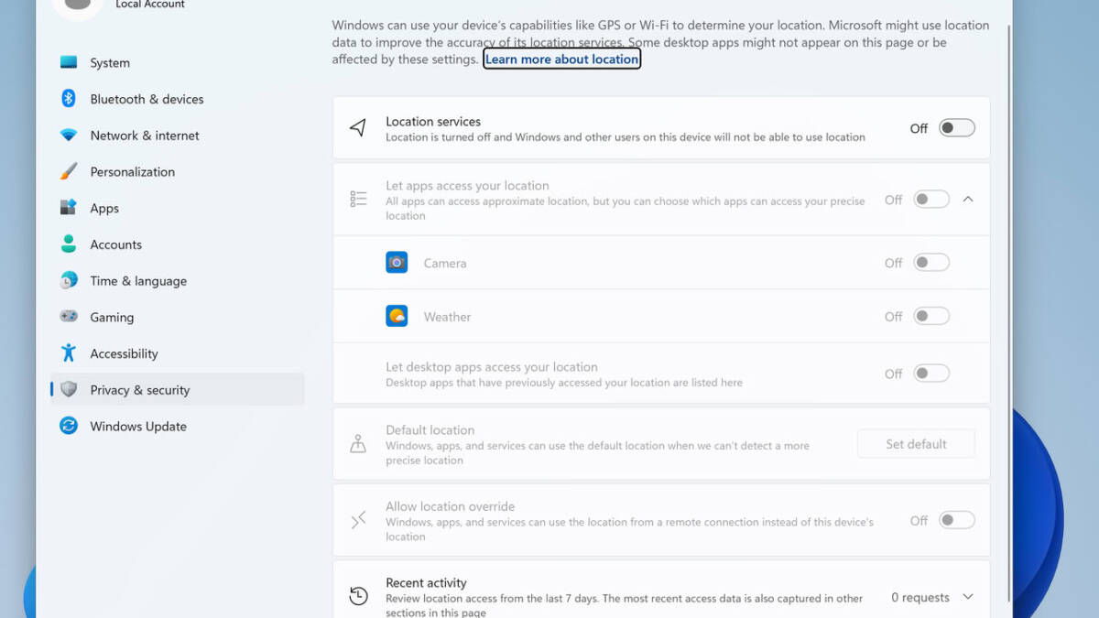Open Apps settings category
1099x618 pixels.
[x=177, y=208]
